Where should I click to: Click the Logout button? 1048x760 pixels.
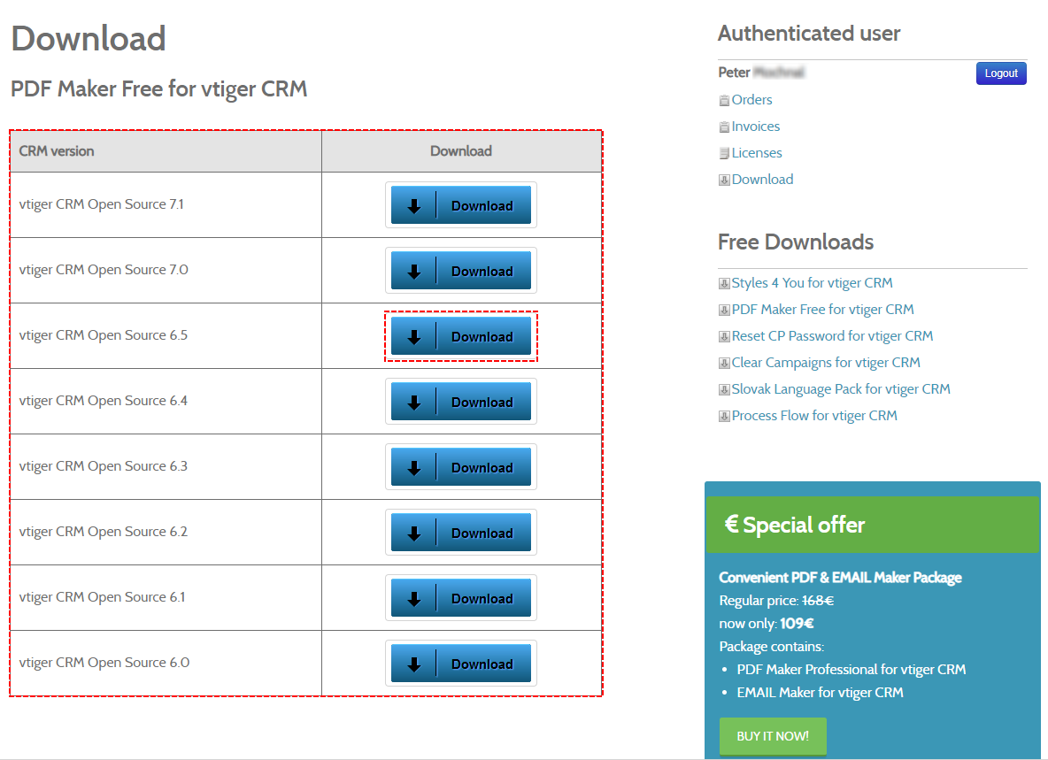pos(1001,73)
